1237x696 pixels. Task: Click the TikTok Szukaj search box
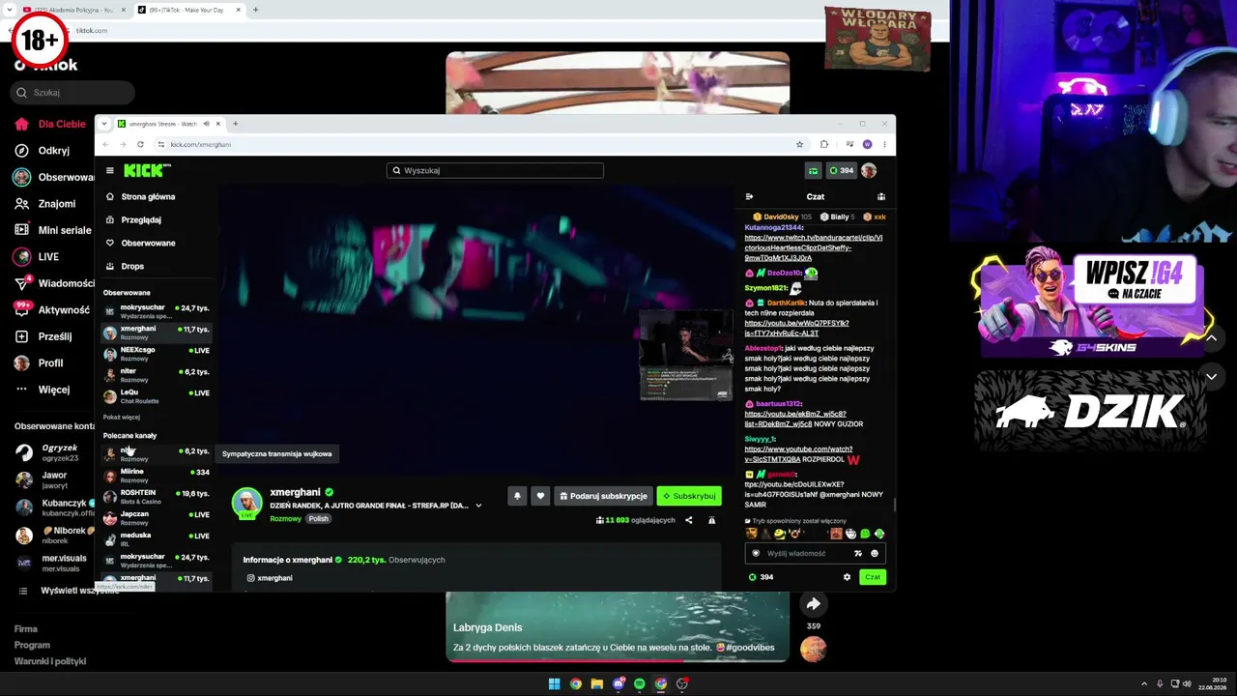tap(72, 93)
